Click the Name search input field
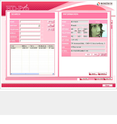The image size is (117, 124). point(30,22)
